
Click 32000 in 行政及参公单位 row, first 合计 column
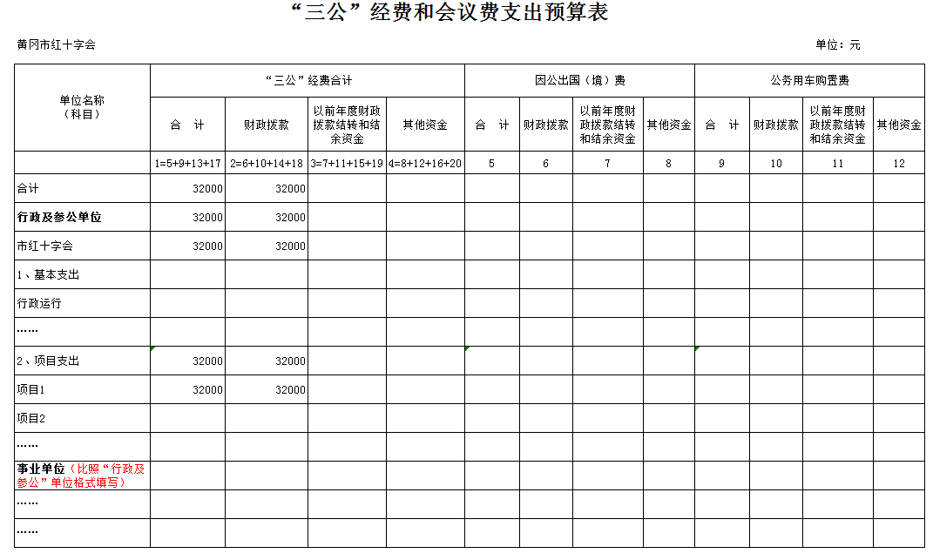[207, 217]
